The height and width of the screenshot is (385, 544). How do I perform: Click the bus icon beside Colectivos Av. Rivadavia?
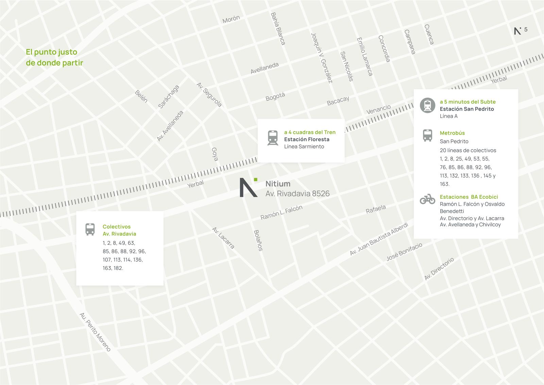point(90,229)
